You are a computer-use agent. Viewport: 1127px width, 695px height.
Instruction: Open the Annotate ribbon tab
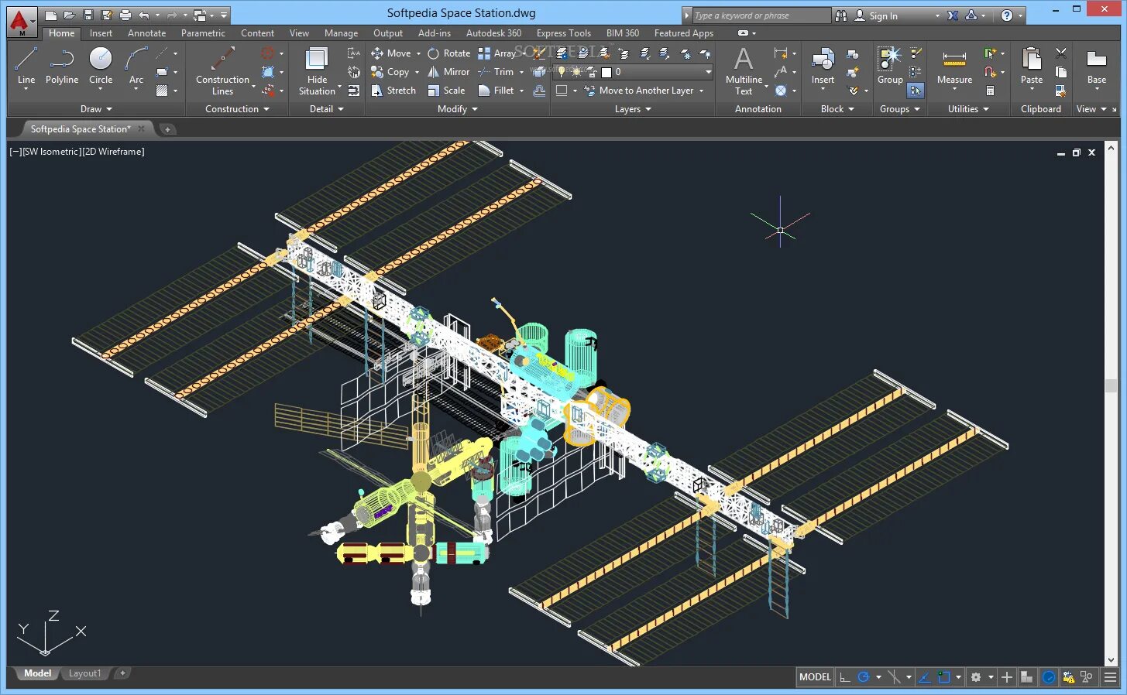point(146,33)
